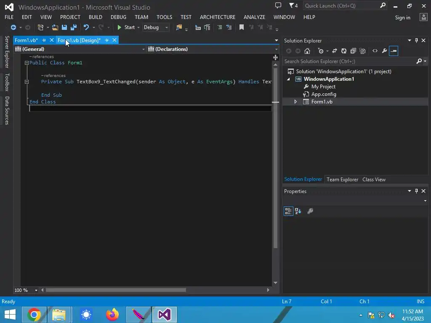
Task: Auto-hide the Solution Explorer panel with pin
Action: pyautogui.click(x=416, y=40)
